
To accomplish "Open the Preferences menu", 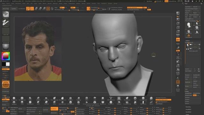I will 72,4.
